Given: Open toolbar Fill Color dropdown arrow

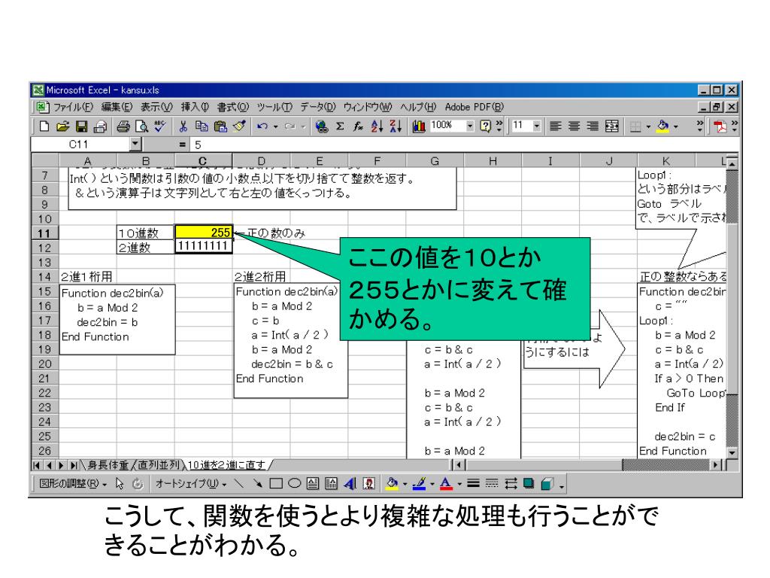Looking at the screenshot, I should pyautogui.click(x=676, y=126).
